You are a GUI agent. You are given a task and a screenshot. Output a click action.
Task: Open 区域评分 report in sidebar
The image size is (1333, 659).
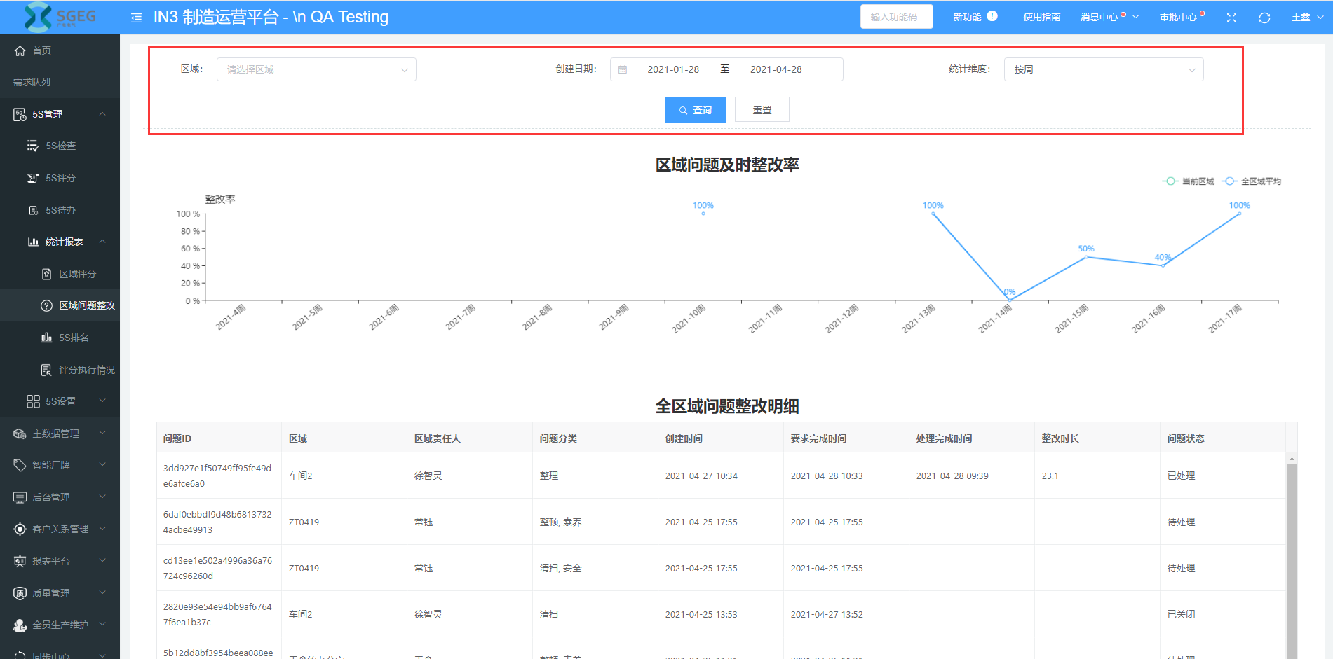click(x=77, y=274)
